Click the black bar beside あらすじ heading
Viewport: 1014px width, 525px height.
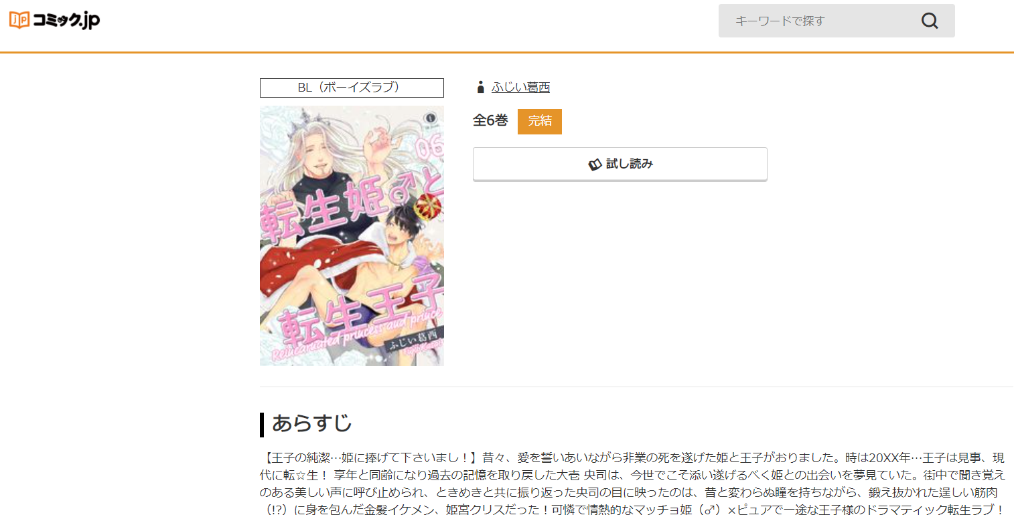tap(262, 425)
